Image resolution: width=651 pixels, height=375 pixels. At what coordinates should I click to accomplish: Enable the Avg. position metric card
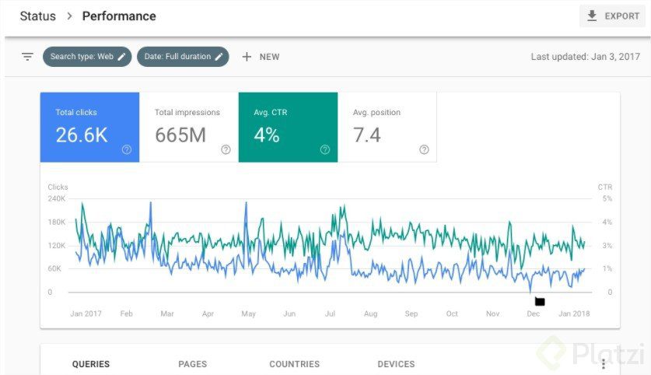click(387, 127)
